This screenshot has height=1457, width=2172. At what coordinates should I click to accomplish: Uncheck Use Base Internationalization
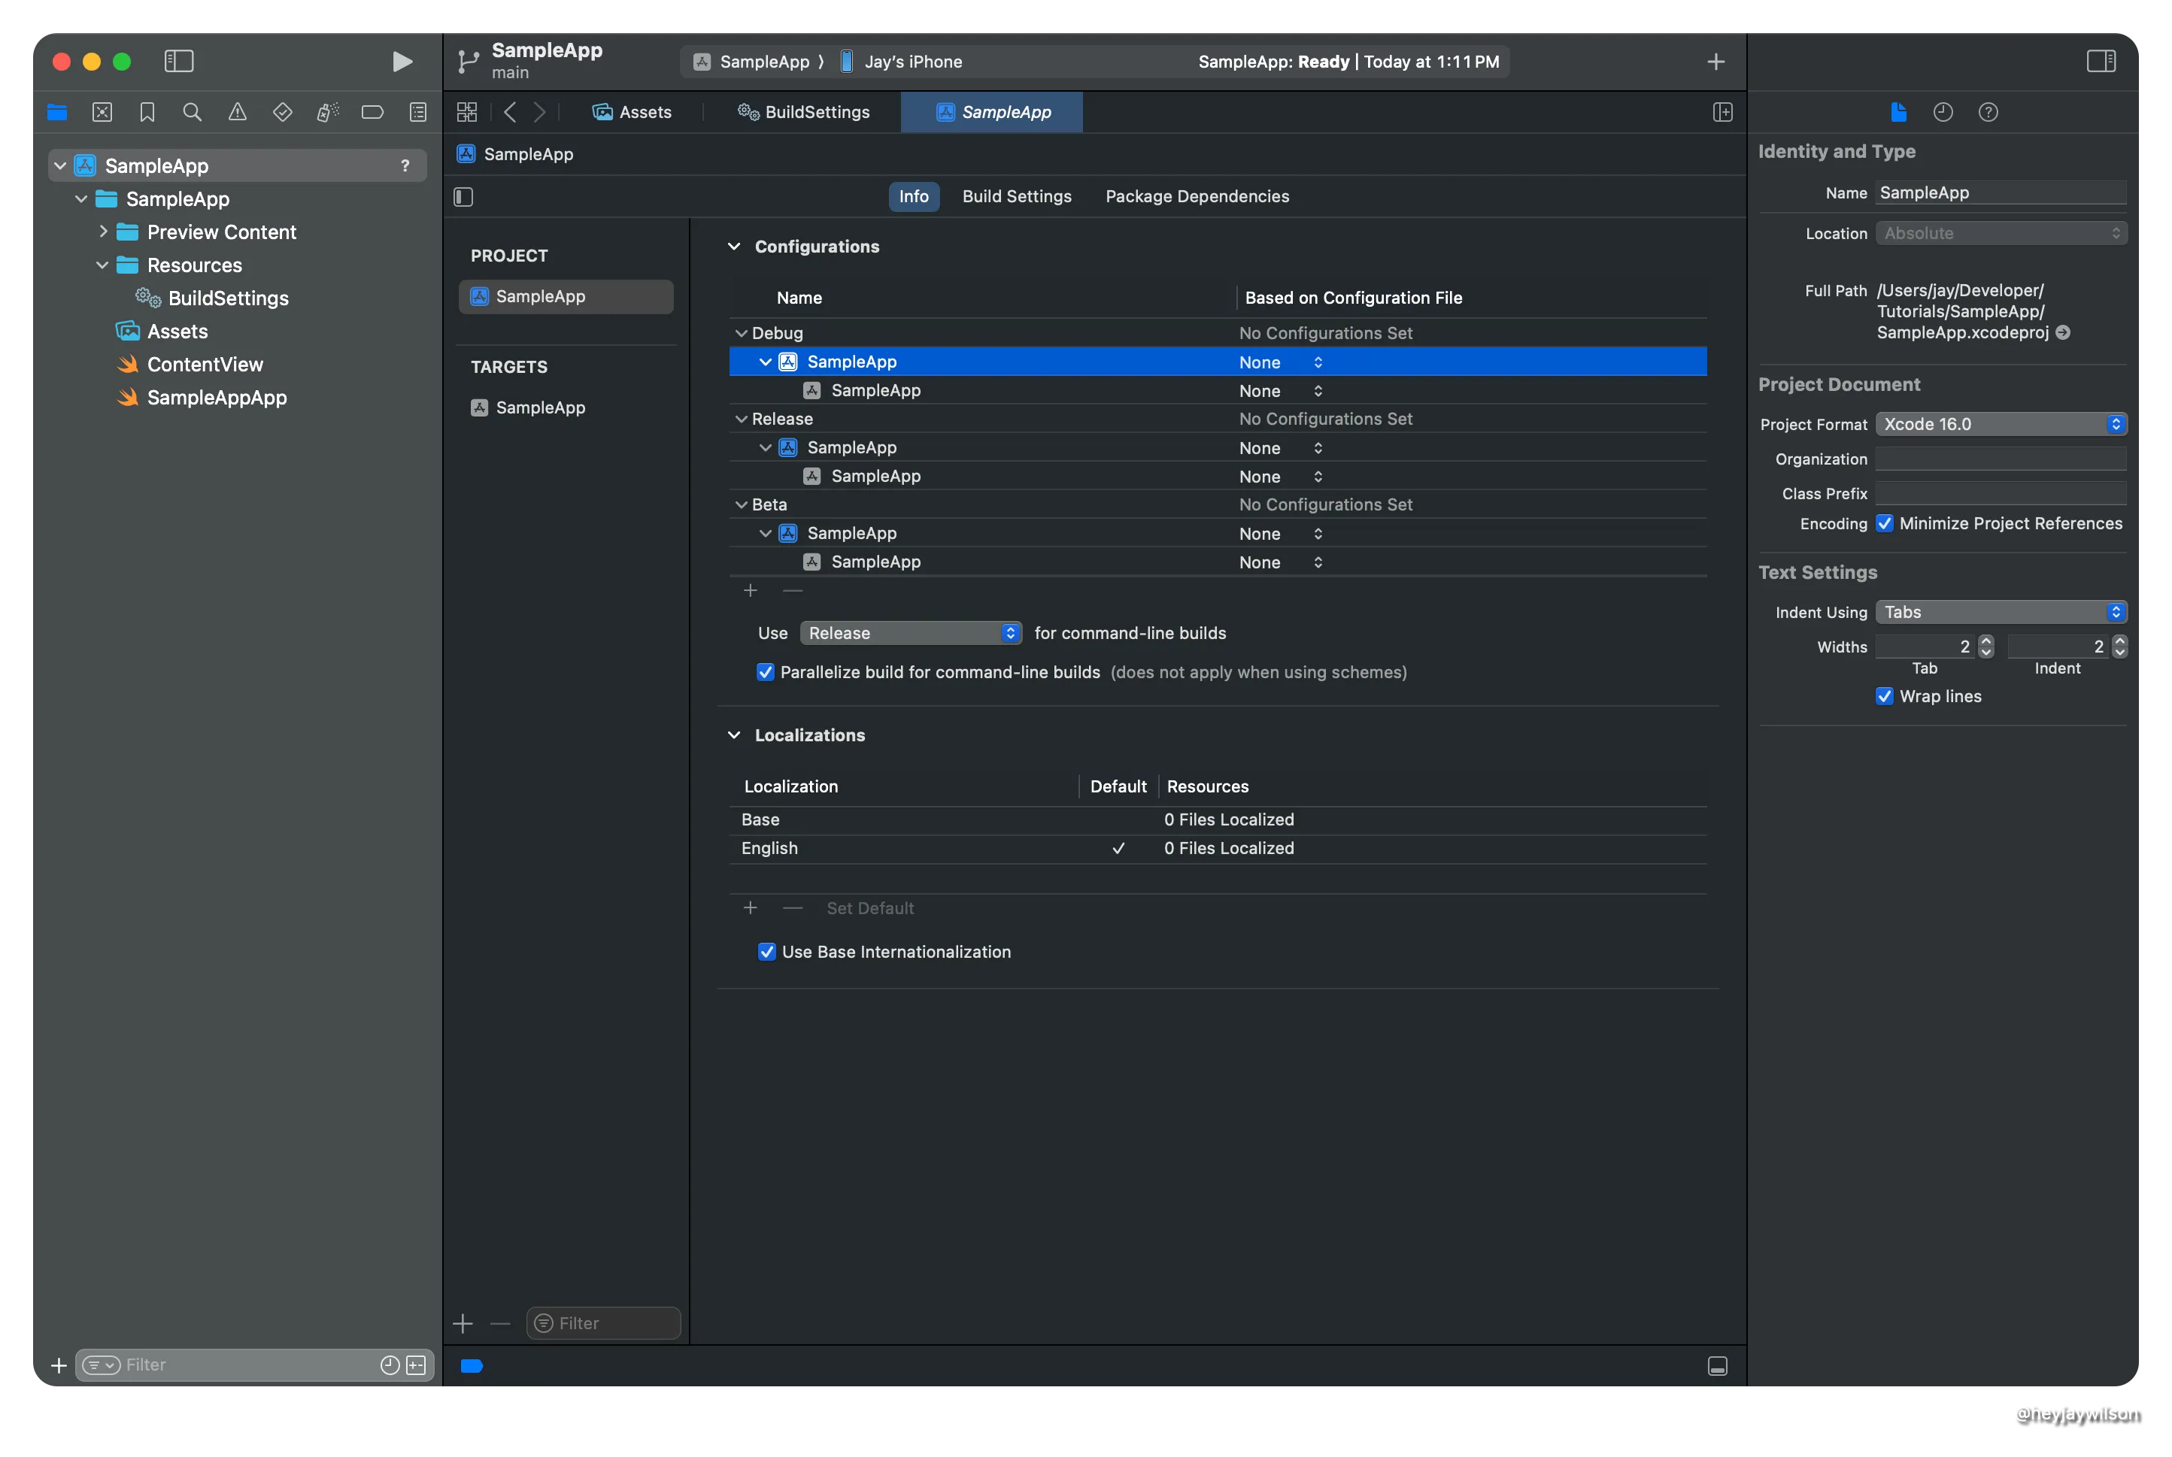pyautogui.click(x=767, y=952)
